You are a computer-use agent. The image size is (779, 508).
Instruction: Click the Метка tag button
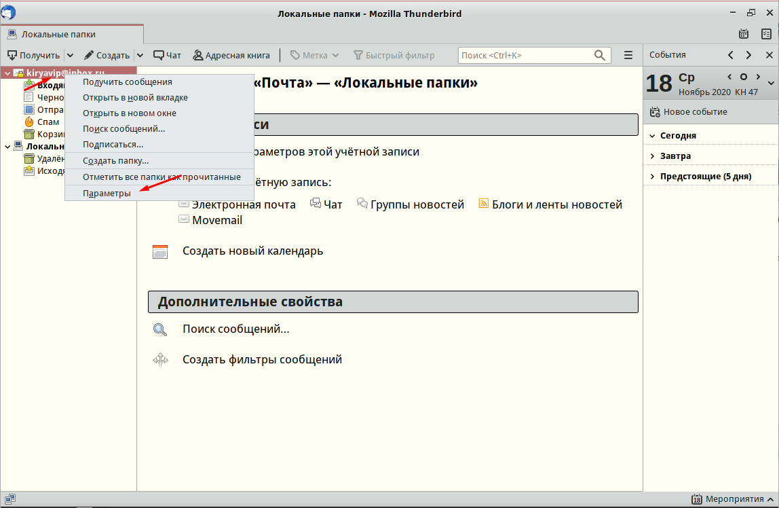coord(314,55)
